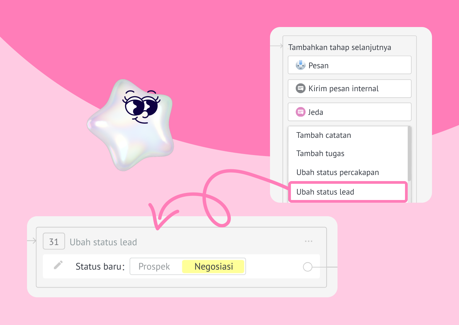Click the 'Status baru:' label
The width and height of the screenshot is (459, 325).
[100, 267]
